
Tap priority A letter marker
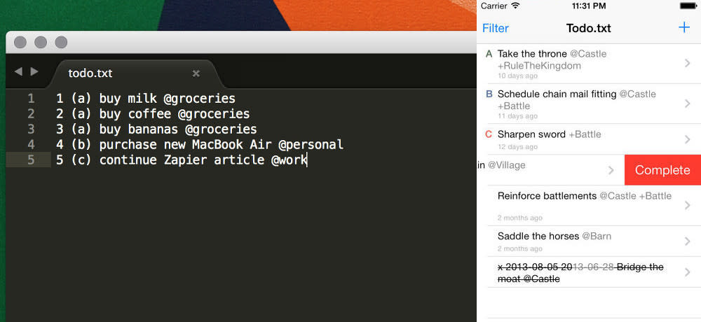489,54
